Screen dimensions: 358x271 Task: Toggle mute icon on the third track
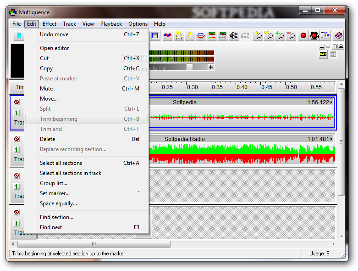[x=17, y=175]
